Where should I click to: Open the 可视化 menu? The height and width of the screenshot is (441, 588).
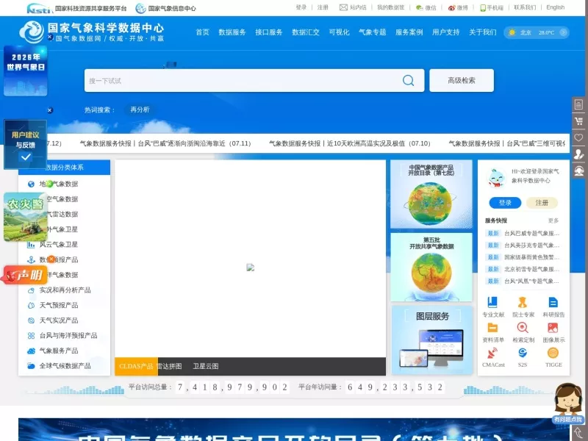(339, 32)
